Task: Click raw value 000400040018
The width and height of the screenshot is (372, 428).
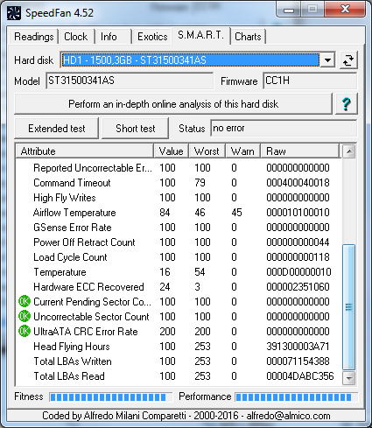Action: pos(298,183)
